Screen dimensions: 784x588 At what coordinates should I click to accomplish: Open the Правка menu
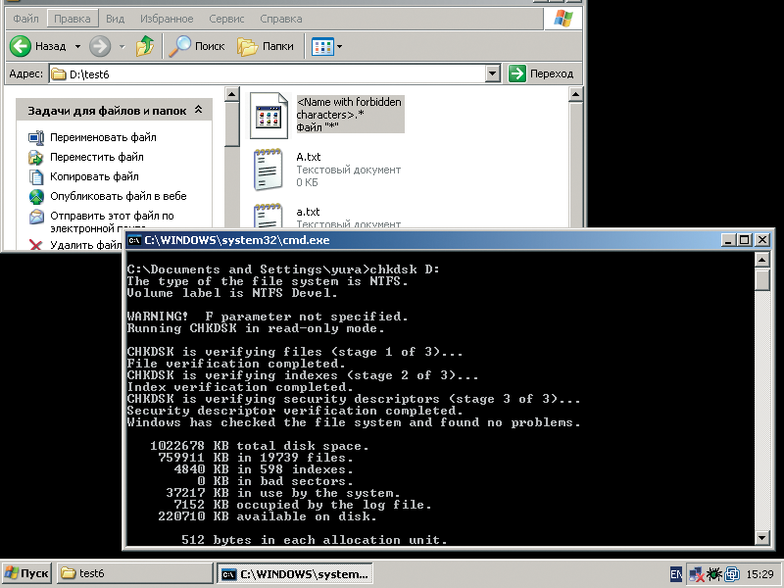72,19
